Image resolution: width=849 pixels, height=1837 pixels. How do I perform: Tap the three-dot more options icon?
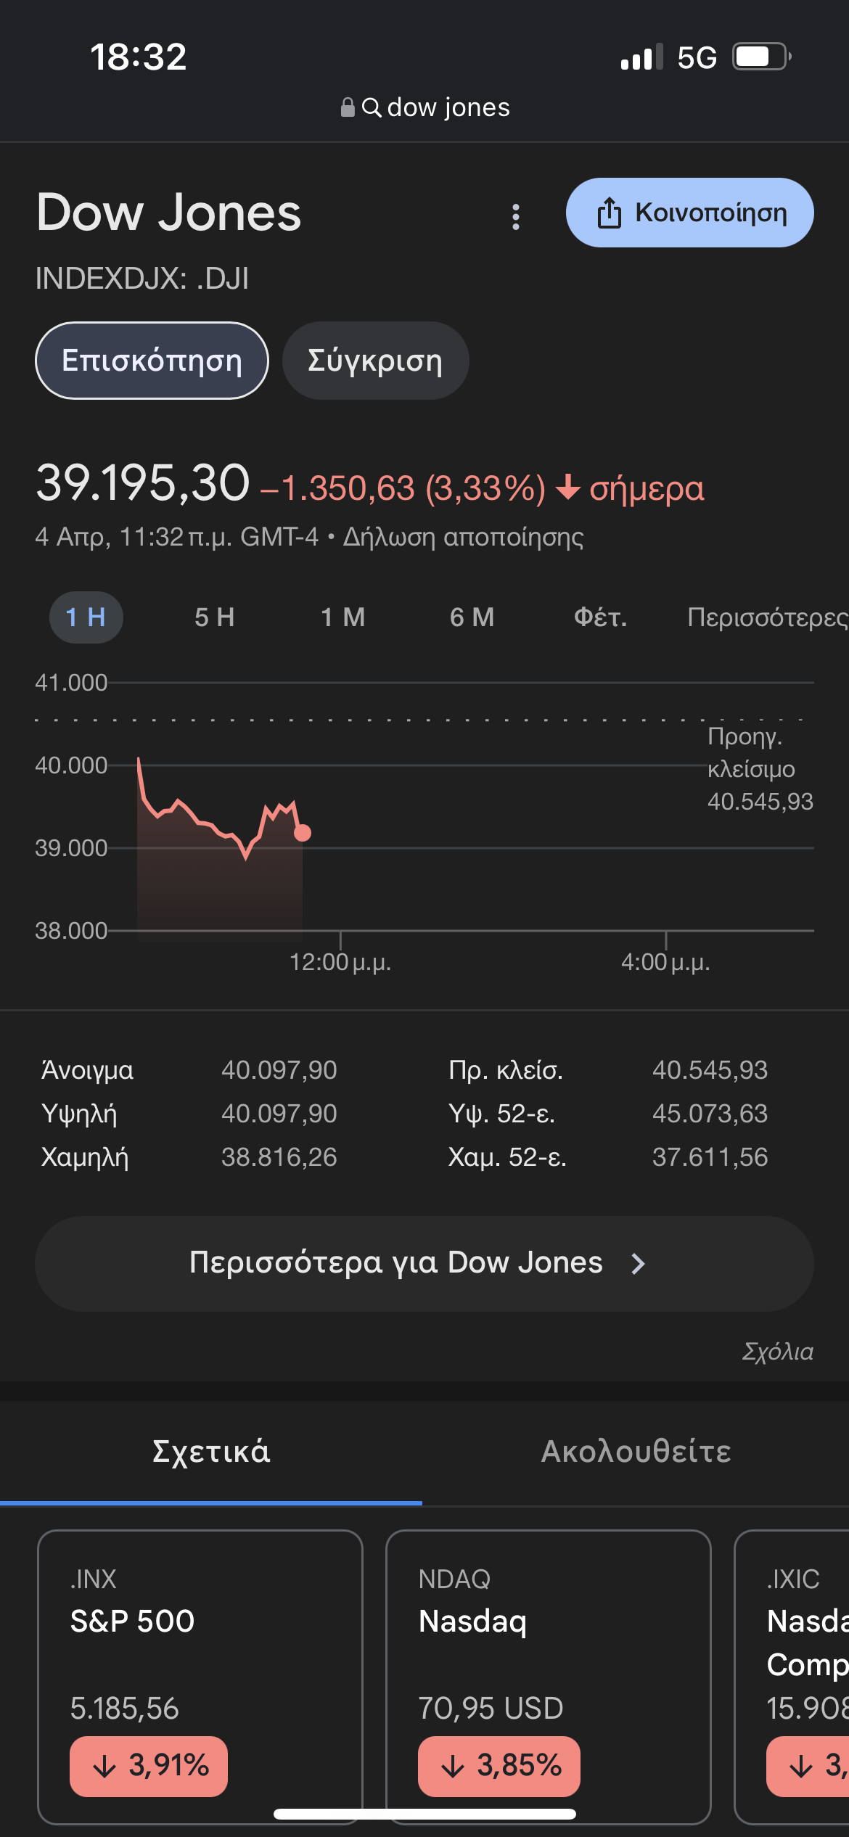[x=516, y=216]
